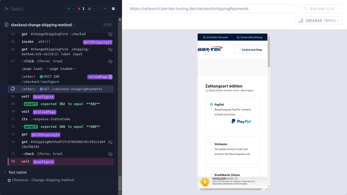Open the Electron 114 browser dropdown
The image size is (347, 195).
click(x=321, y=9)
